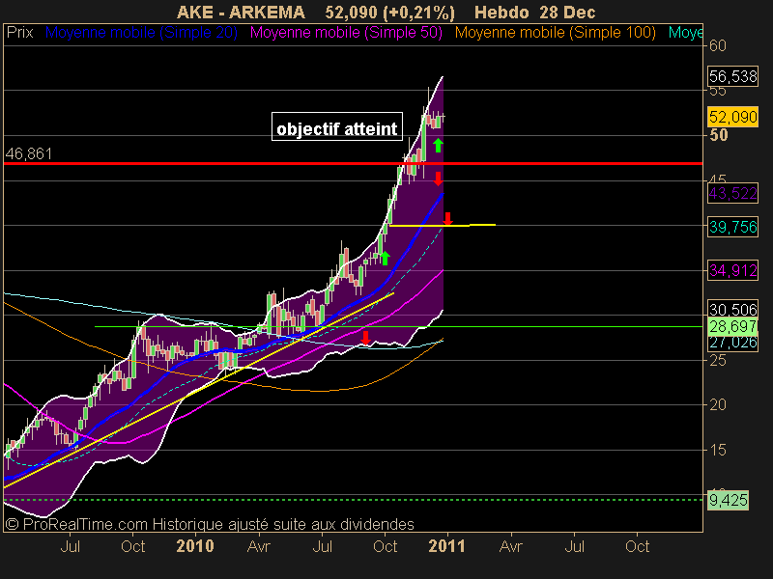Click the 27,026 price tag
Image resolution: width=773 pixels, height=579 pixels.
732,343
